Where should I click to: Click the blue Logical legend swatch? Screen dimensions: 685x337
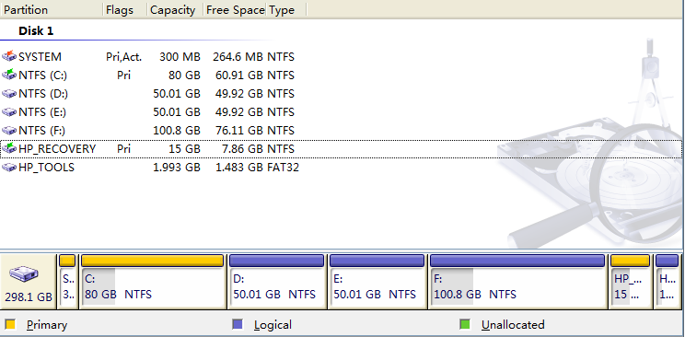(238, 324)
